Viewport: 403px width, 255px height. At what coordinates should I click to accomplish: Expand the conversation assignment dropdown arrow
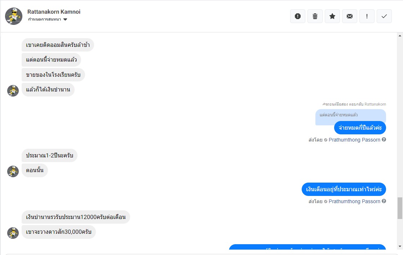(x=65, y=19)
